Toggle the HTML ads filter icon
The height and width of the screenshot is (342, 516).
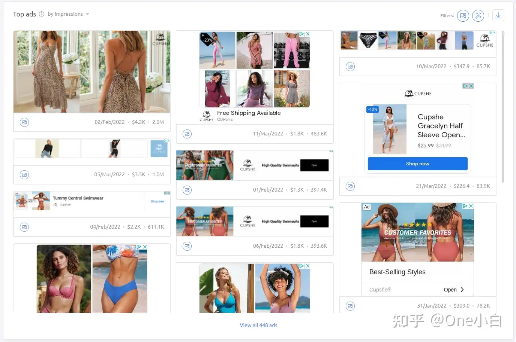pyautogui.click(x=478, y=16)
